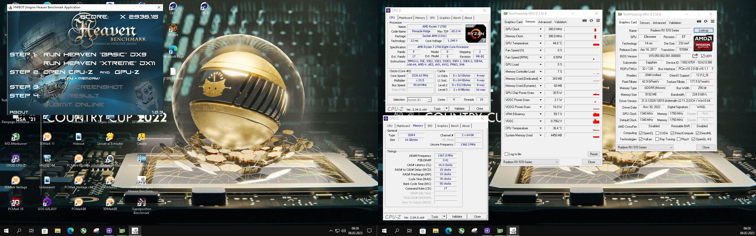Select the CPUID CPU-Z desktop icon

pos(15,161)
